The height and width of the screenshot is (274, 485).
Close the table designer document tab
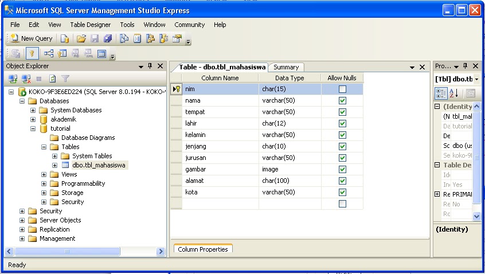(422, 67)
